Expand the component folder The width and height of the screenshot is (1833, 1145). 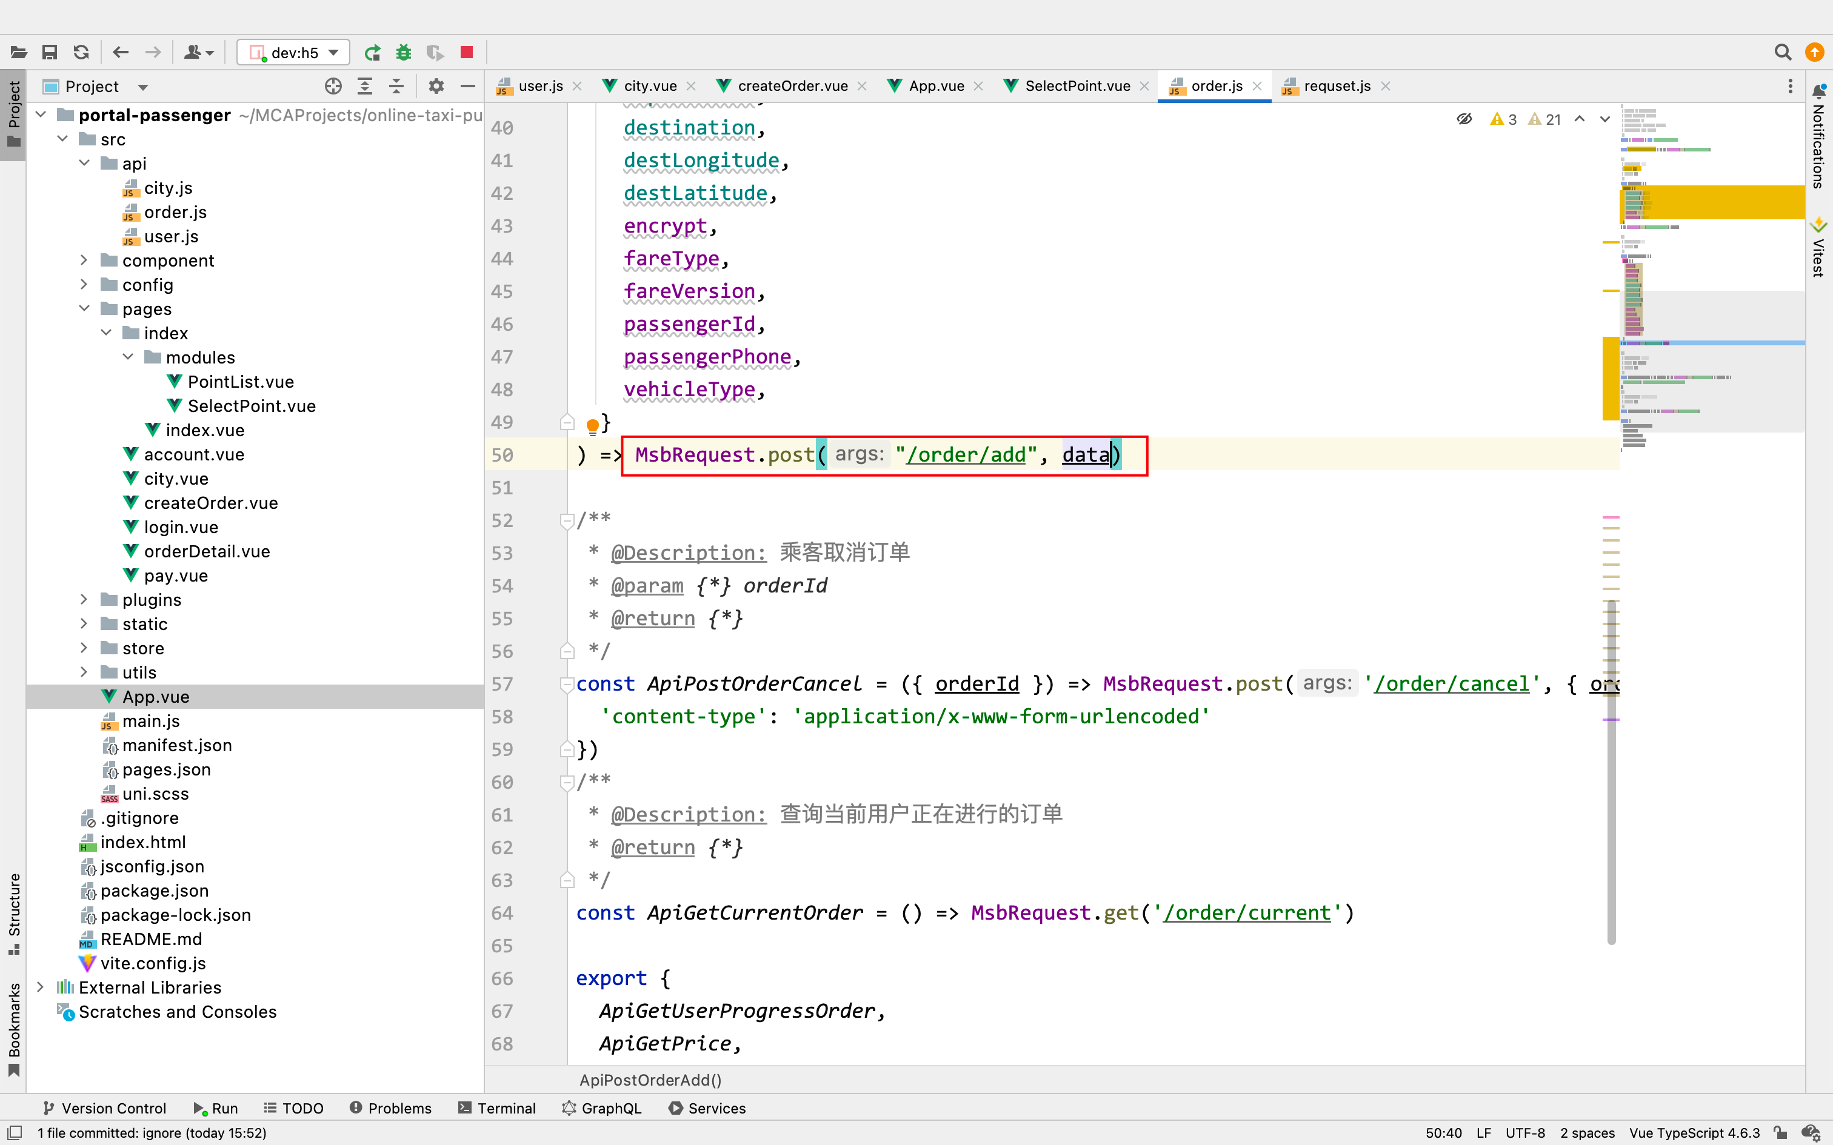[84, 261]
